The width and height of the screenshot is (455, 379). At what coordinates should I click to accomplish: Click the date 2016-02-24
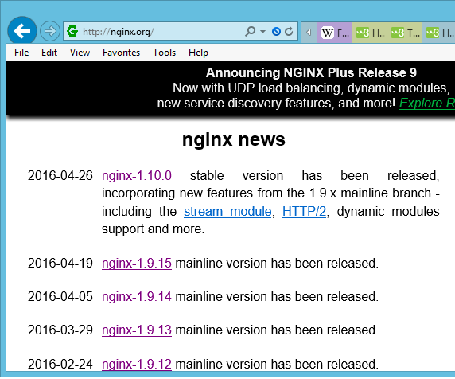click(60, 364)
